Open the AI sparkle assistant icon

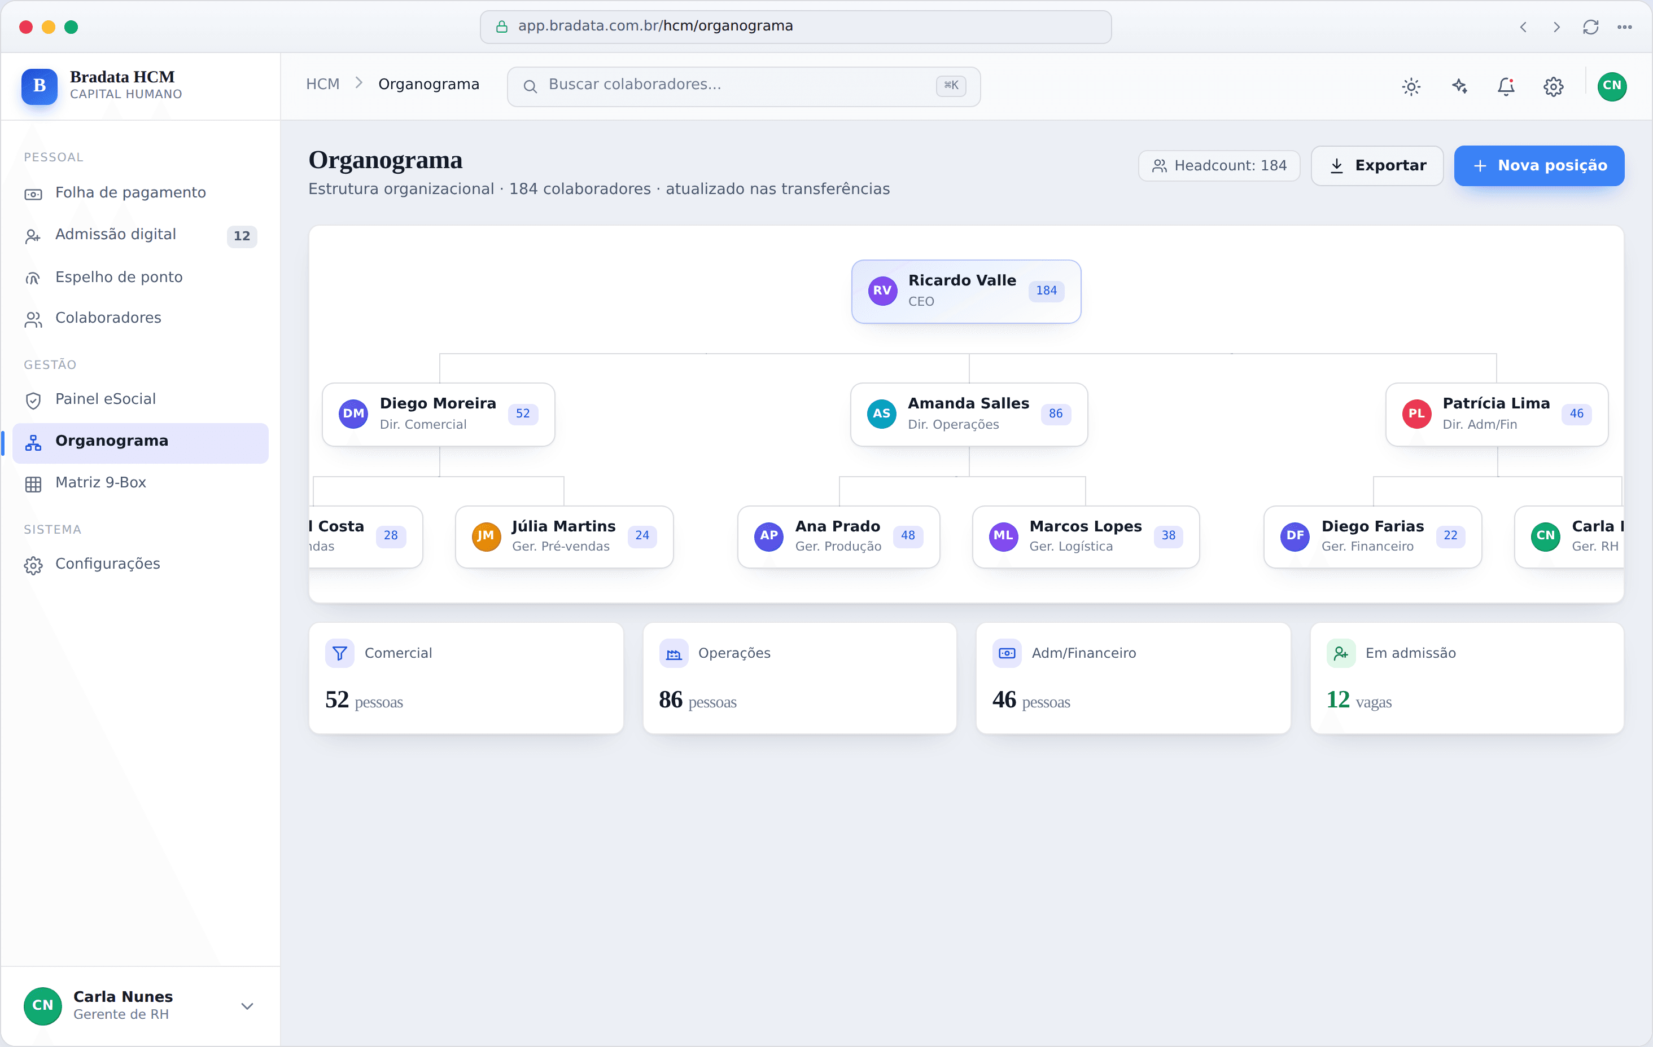point(1459,86)
